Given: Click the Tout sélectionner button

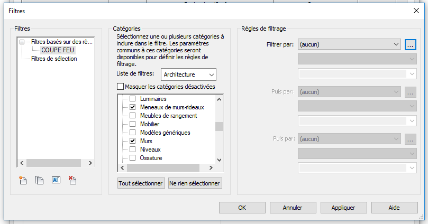Looking at the screenshot, I should (x=141, y=183).
